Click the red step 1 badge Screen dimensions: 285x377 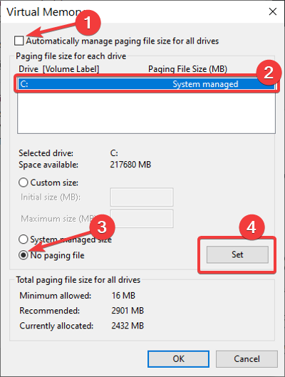(88, 23)
